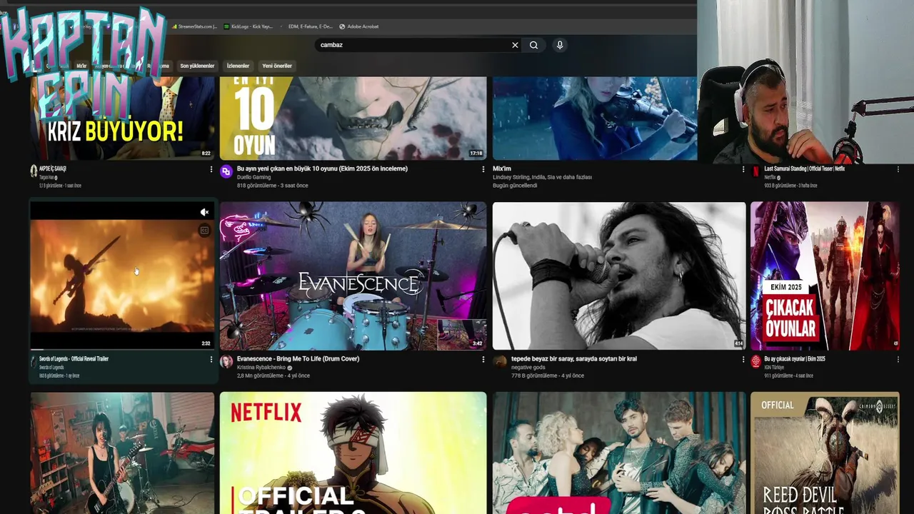Select the "İzlenenler" filter chip

point(238,66)
